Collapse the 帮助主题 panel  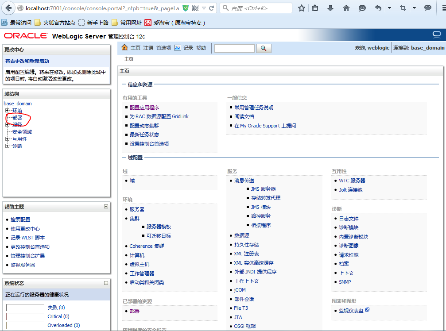pyautogui.click(x=106, y=207)
